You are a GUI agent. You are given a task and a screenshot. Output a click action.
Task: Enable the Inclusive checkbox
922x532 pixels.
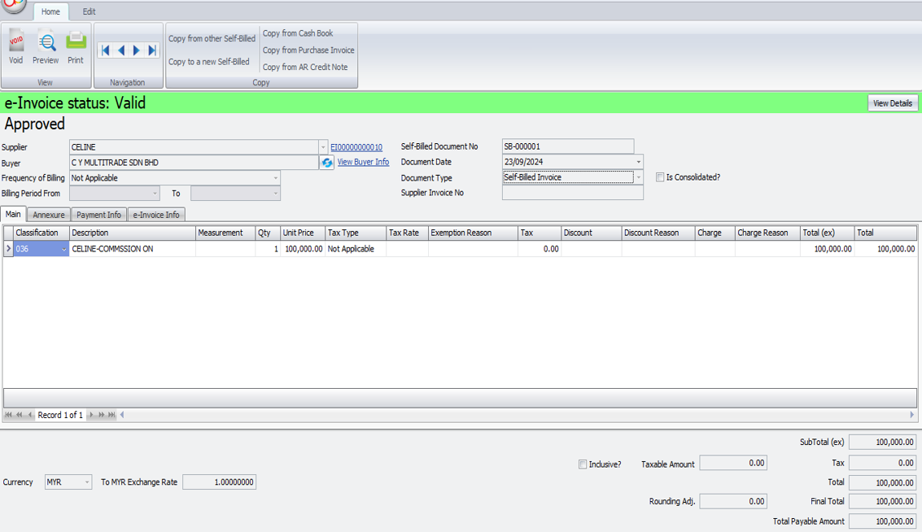point(583,464)
